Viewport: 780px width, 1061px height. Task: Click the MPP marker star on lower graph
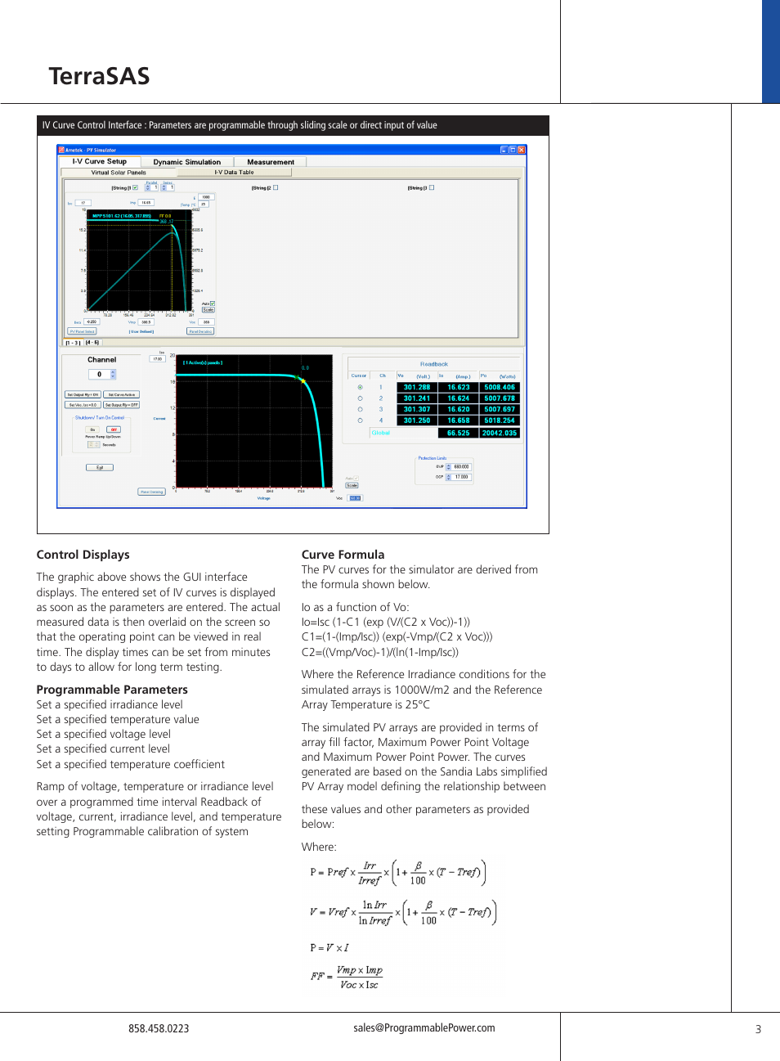[x=303, y=380]
